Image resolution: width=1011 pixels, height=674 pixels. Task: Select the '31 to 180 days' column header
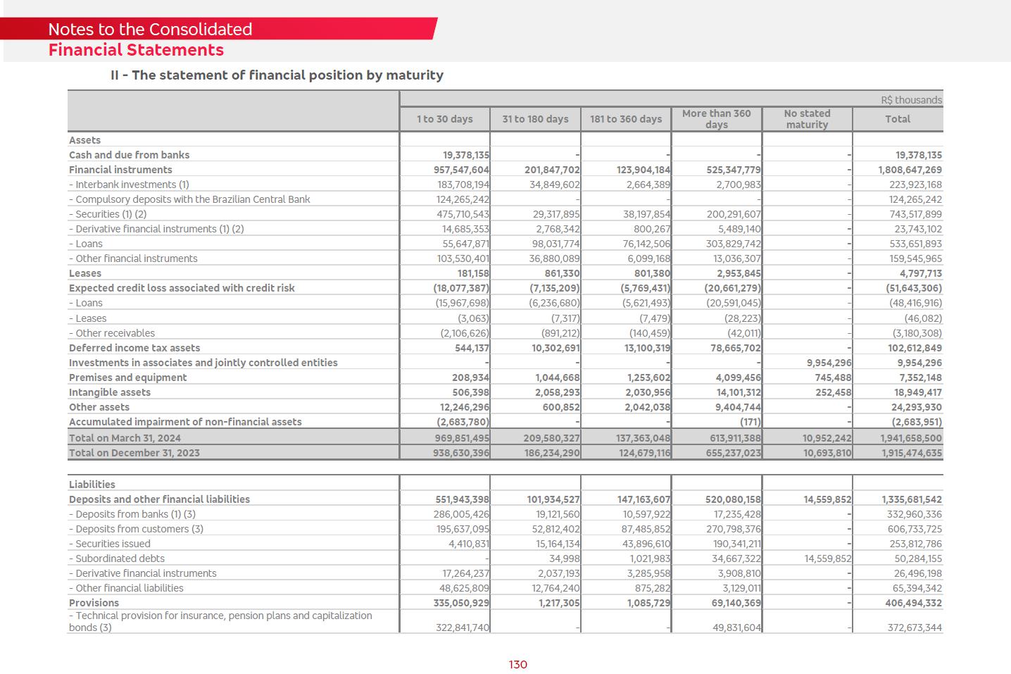coord(535,119)
